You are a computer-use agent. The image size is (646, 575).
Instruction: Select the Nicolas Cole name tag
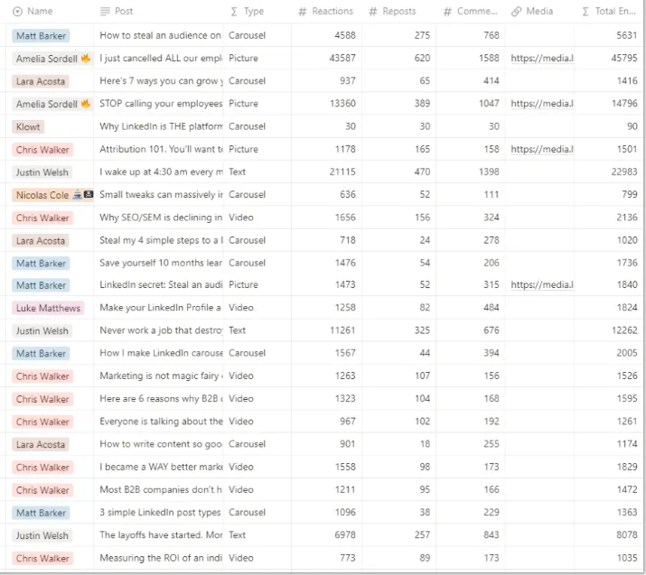[52, 195]
